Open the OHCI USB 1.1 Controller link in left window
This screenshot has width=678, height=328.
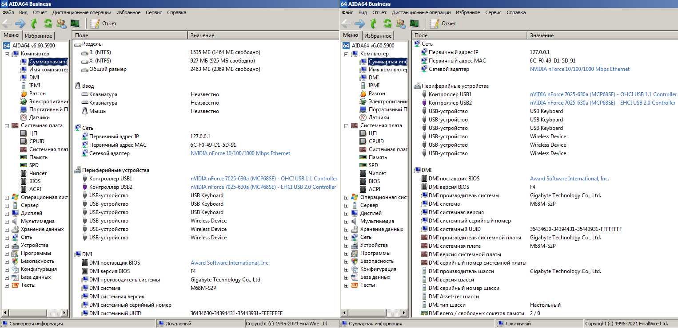tap(264, 179)
